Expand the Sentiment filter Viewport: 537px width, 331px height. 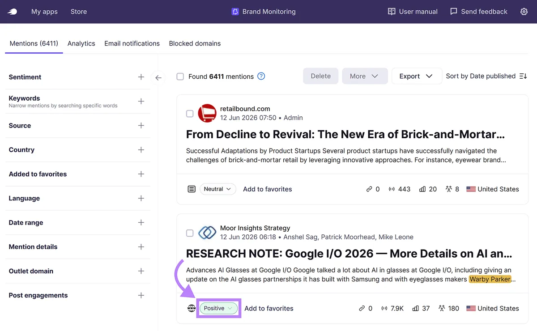[141, 77]
